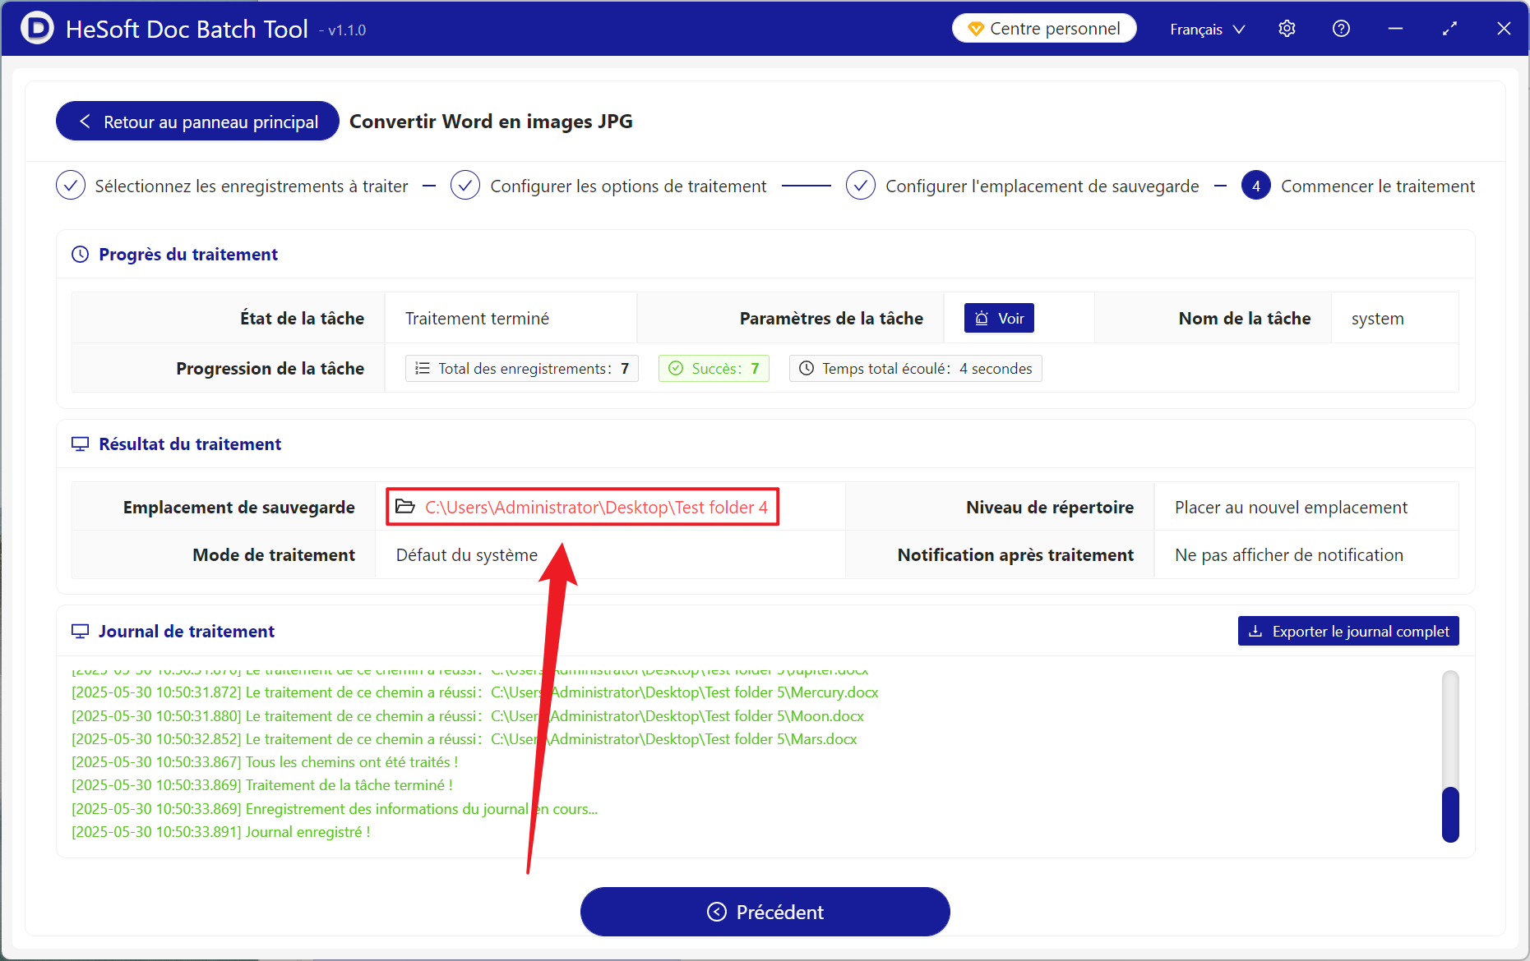The image size is (1530, 961).
Task: Open Centre personnel
Action: pyautogui.click(x=1044, y=29)
